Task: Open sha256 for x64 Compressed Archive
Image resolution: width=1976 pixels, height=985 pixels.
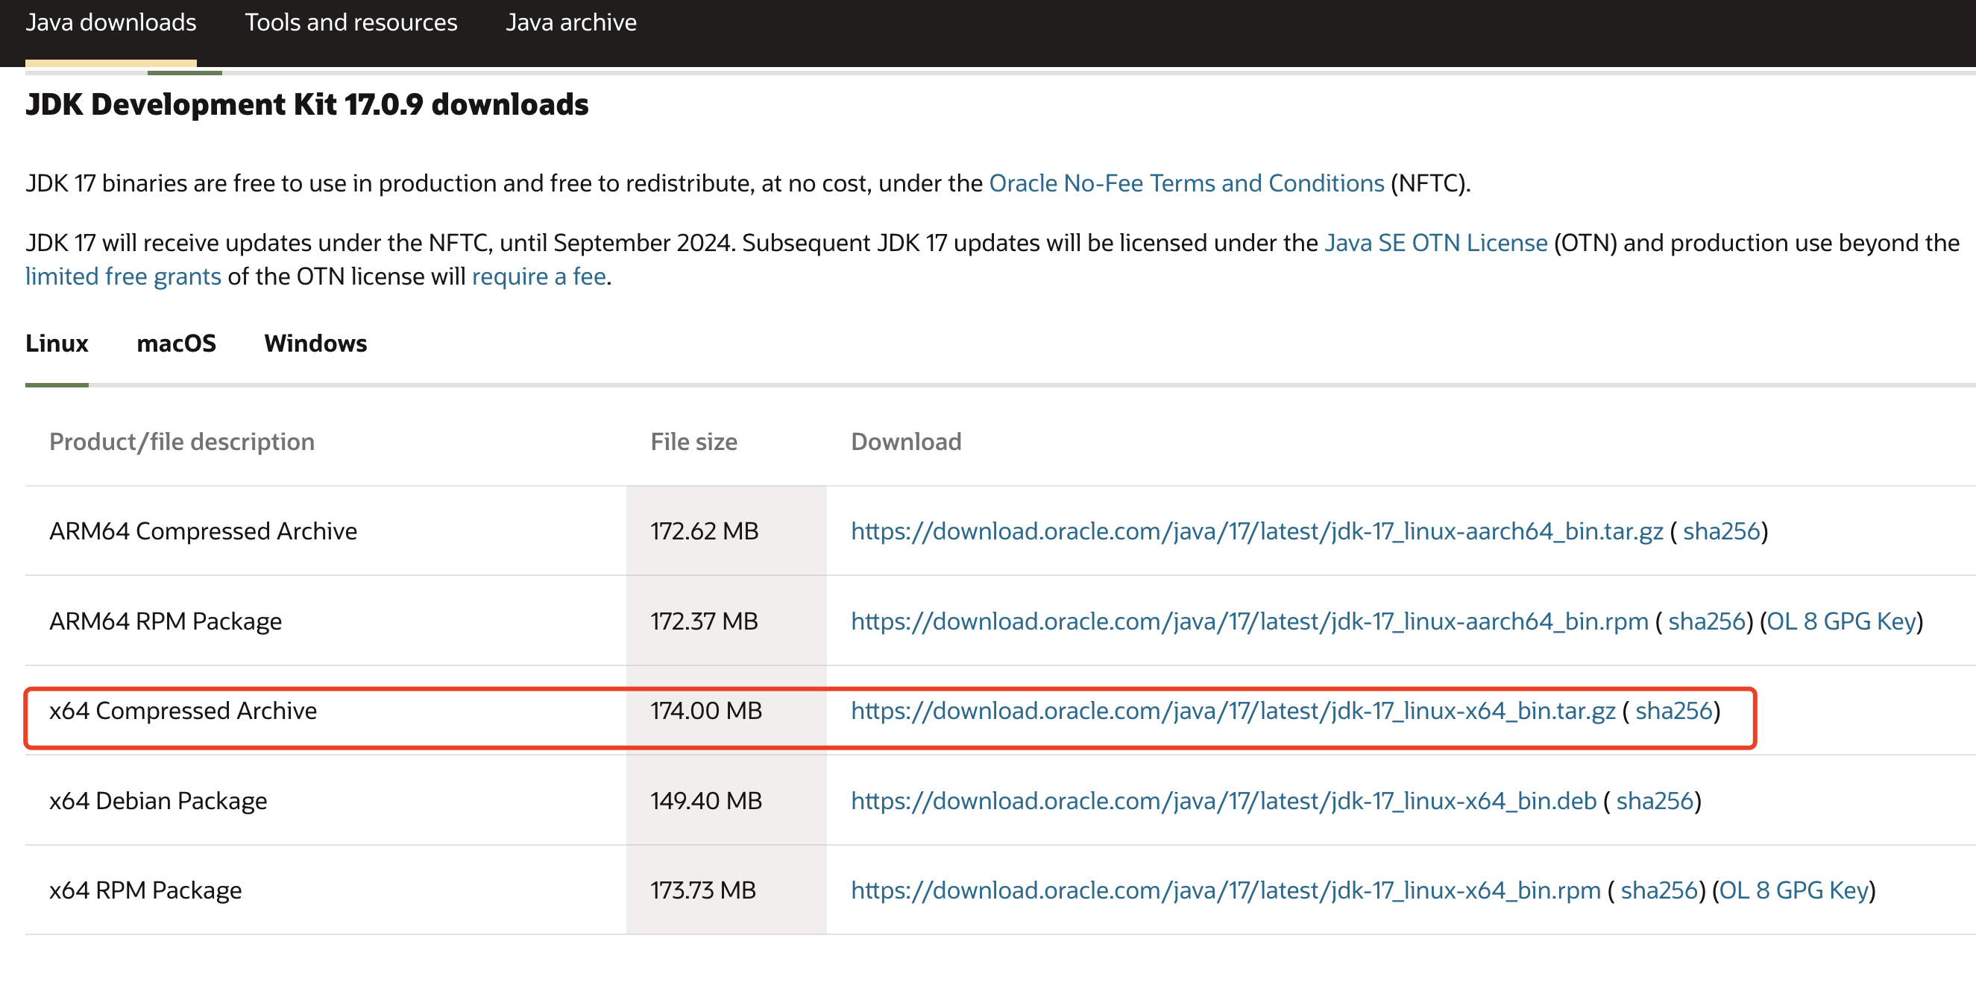Action: [1673, 711]
